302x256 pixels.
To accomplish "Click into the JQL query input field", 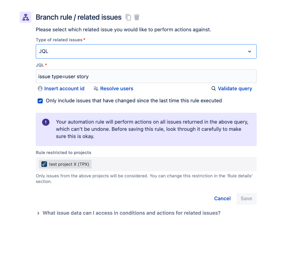I will [x=146, y=76].
